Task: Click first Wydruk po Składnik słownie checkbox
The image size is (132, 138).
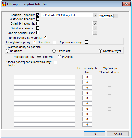Action: tap(109, 77)
